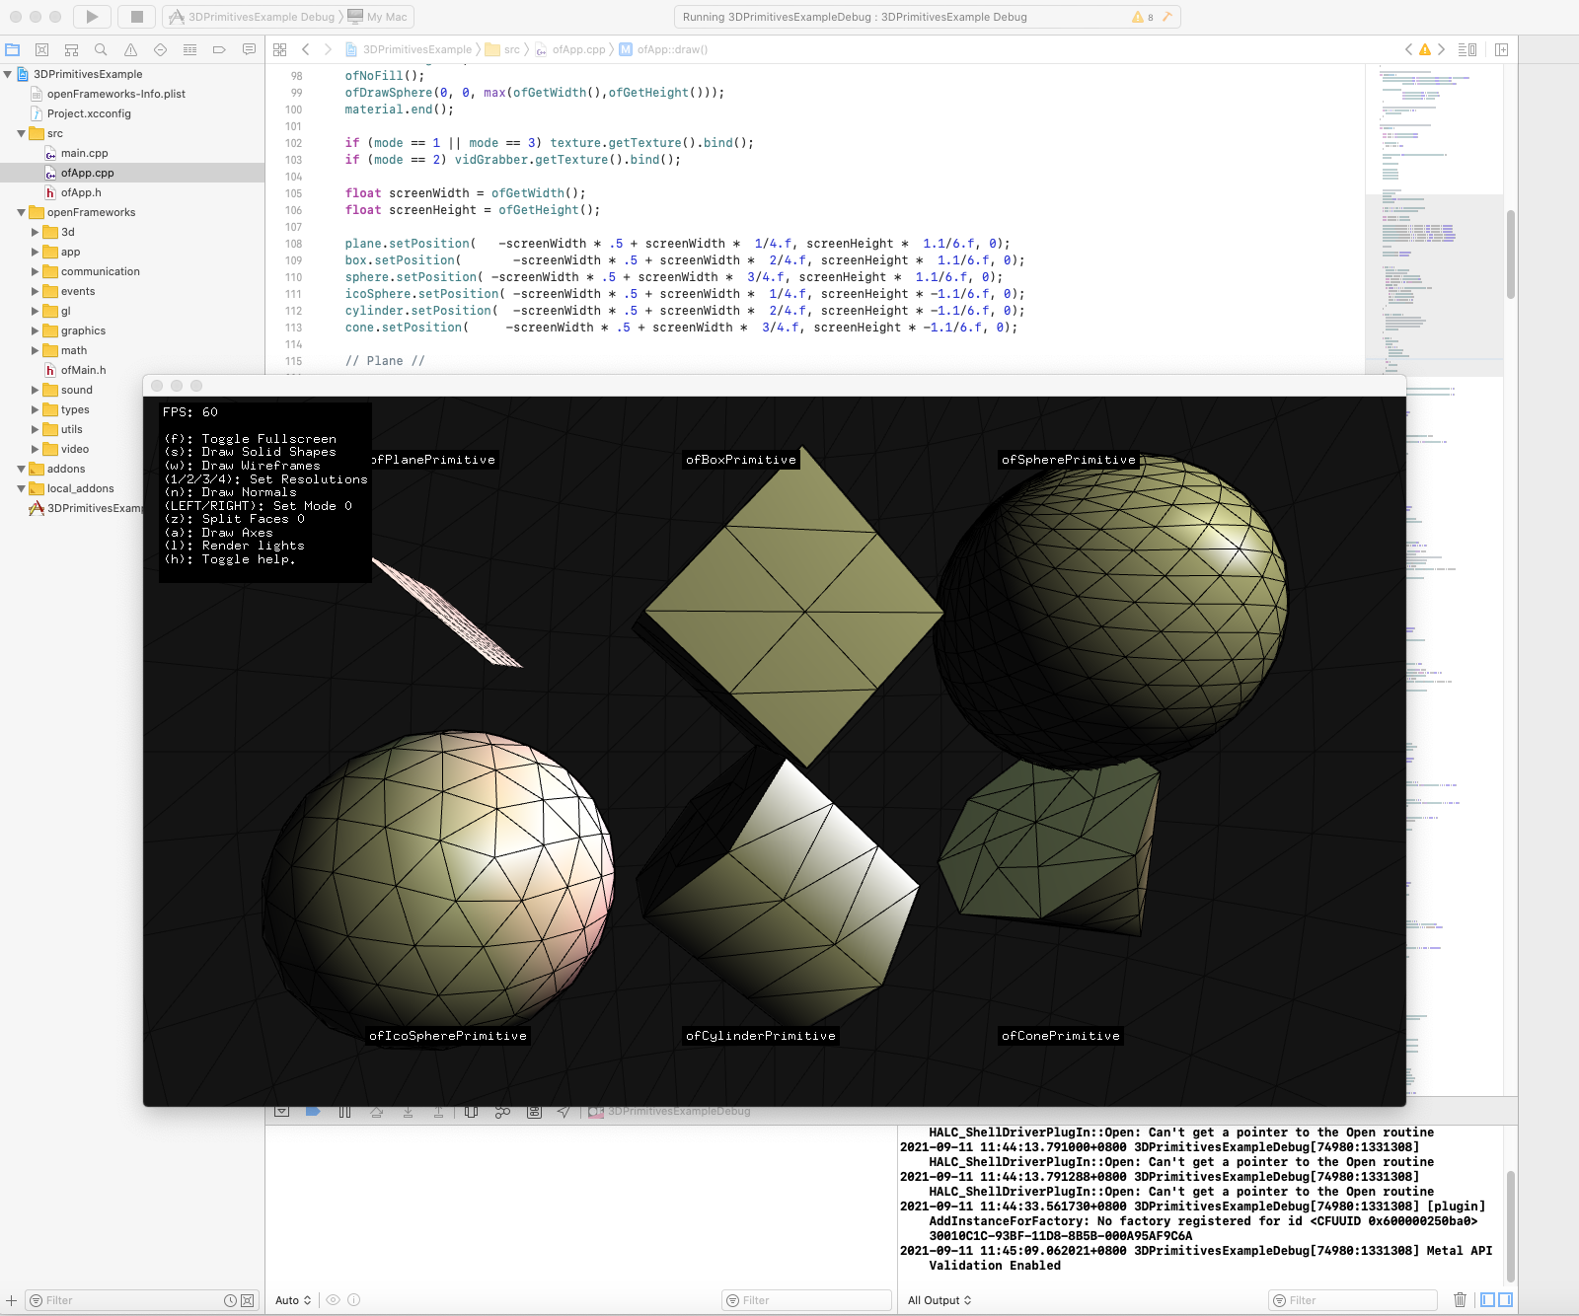Show the Breakpoint navigator
Viewport: 1579px width, 1316px height.
(219, 49)
